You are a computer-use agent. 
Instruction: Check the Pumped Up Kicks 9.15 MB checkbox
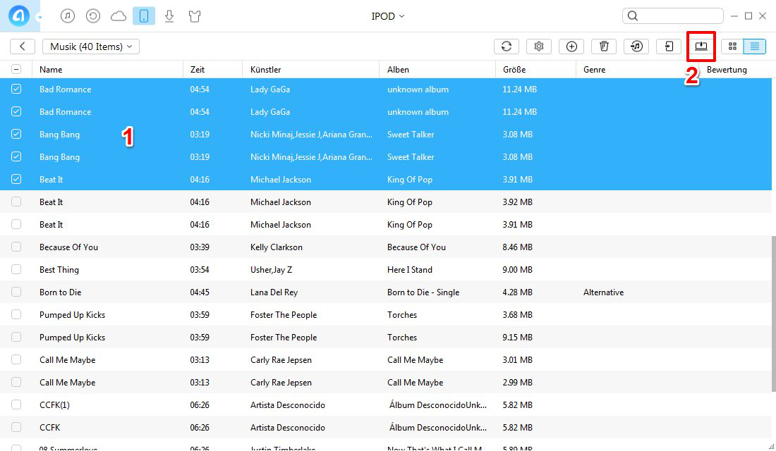pos(16,338)
